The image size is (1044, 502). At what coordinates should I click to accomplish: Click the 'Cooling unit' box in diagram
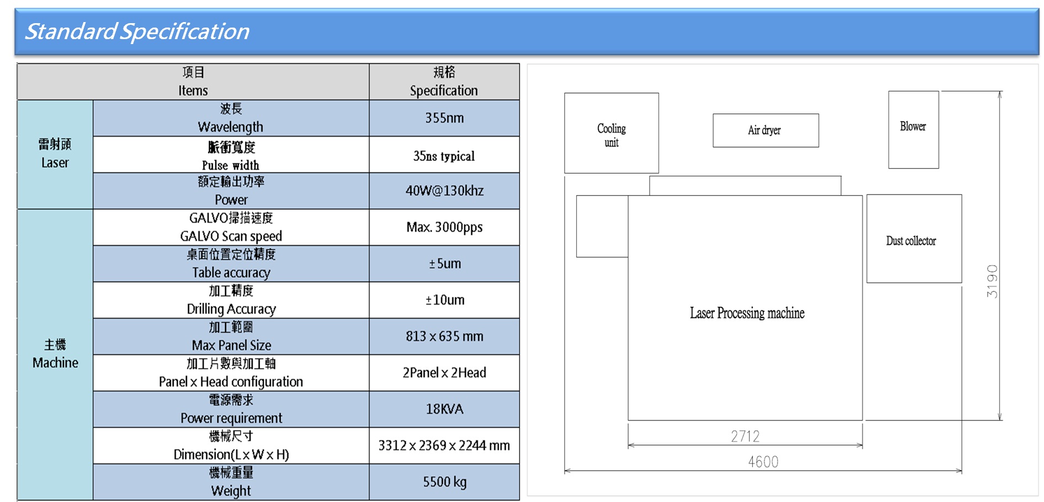tap(612, 133)
